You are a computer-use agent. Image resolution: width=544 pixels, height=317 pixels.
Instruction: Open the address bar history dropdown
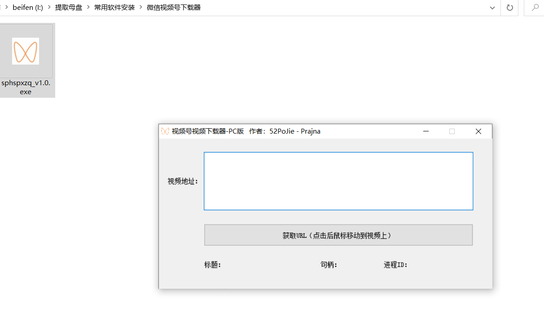point(492,8)
